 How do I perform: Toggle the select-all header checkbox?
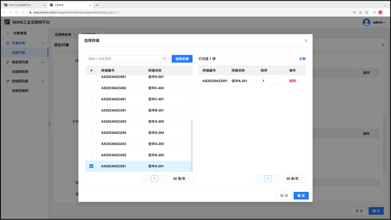[x=91, y=70]
